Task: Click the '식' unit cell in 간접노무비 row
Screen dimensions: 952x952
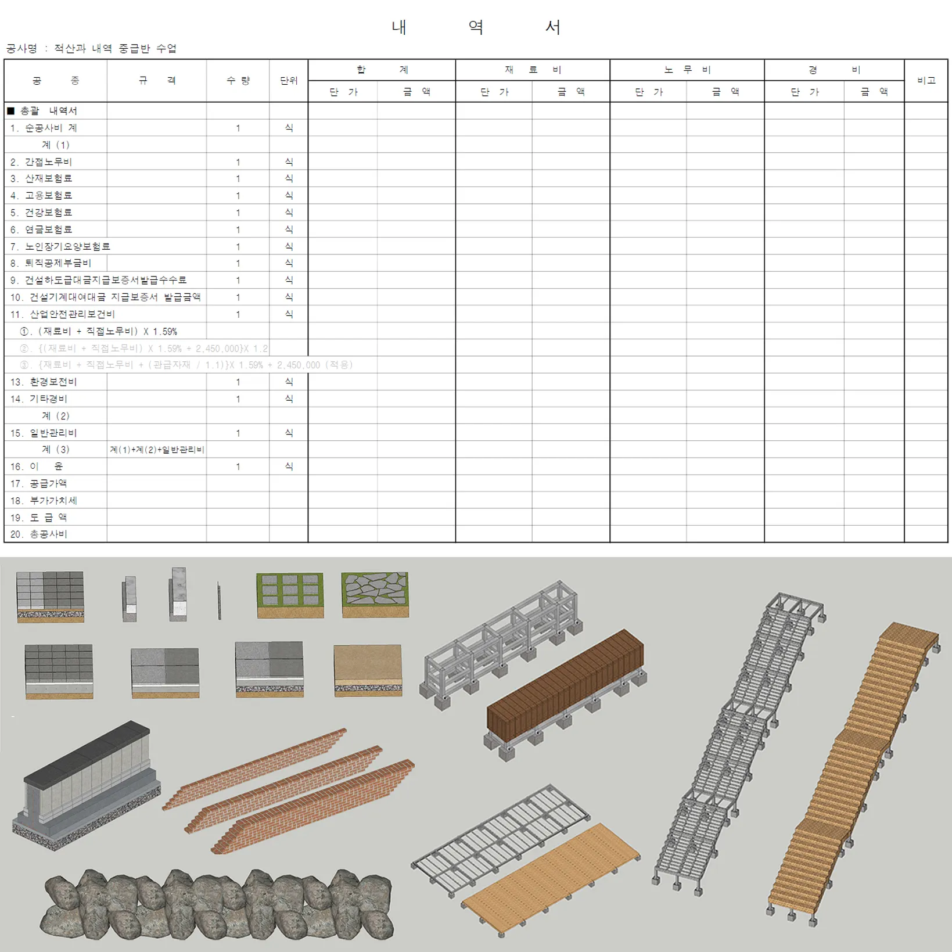Action: (289, 161)
